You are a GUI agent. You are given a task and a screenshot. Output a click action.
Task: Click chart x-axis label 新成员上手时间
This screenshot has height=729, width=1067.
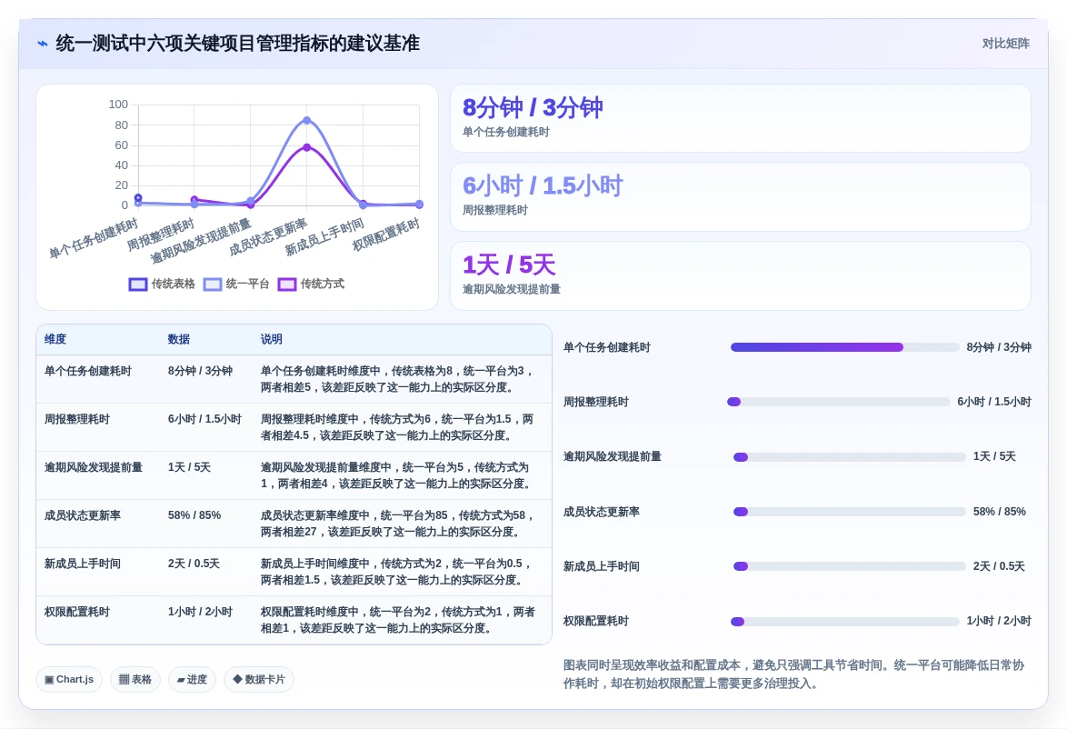(324, 237)
